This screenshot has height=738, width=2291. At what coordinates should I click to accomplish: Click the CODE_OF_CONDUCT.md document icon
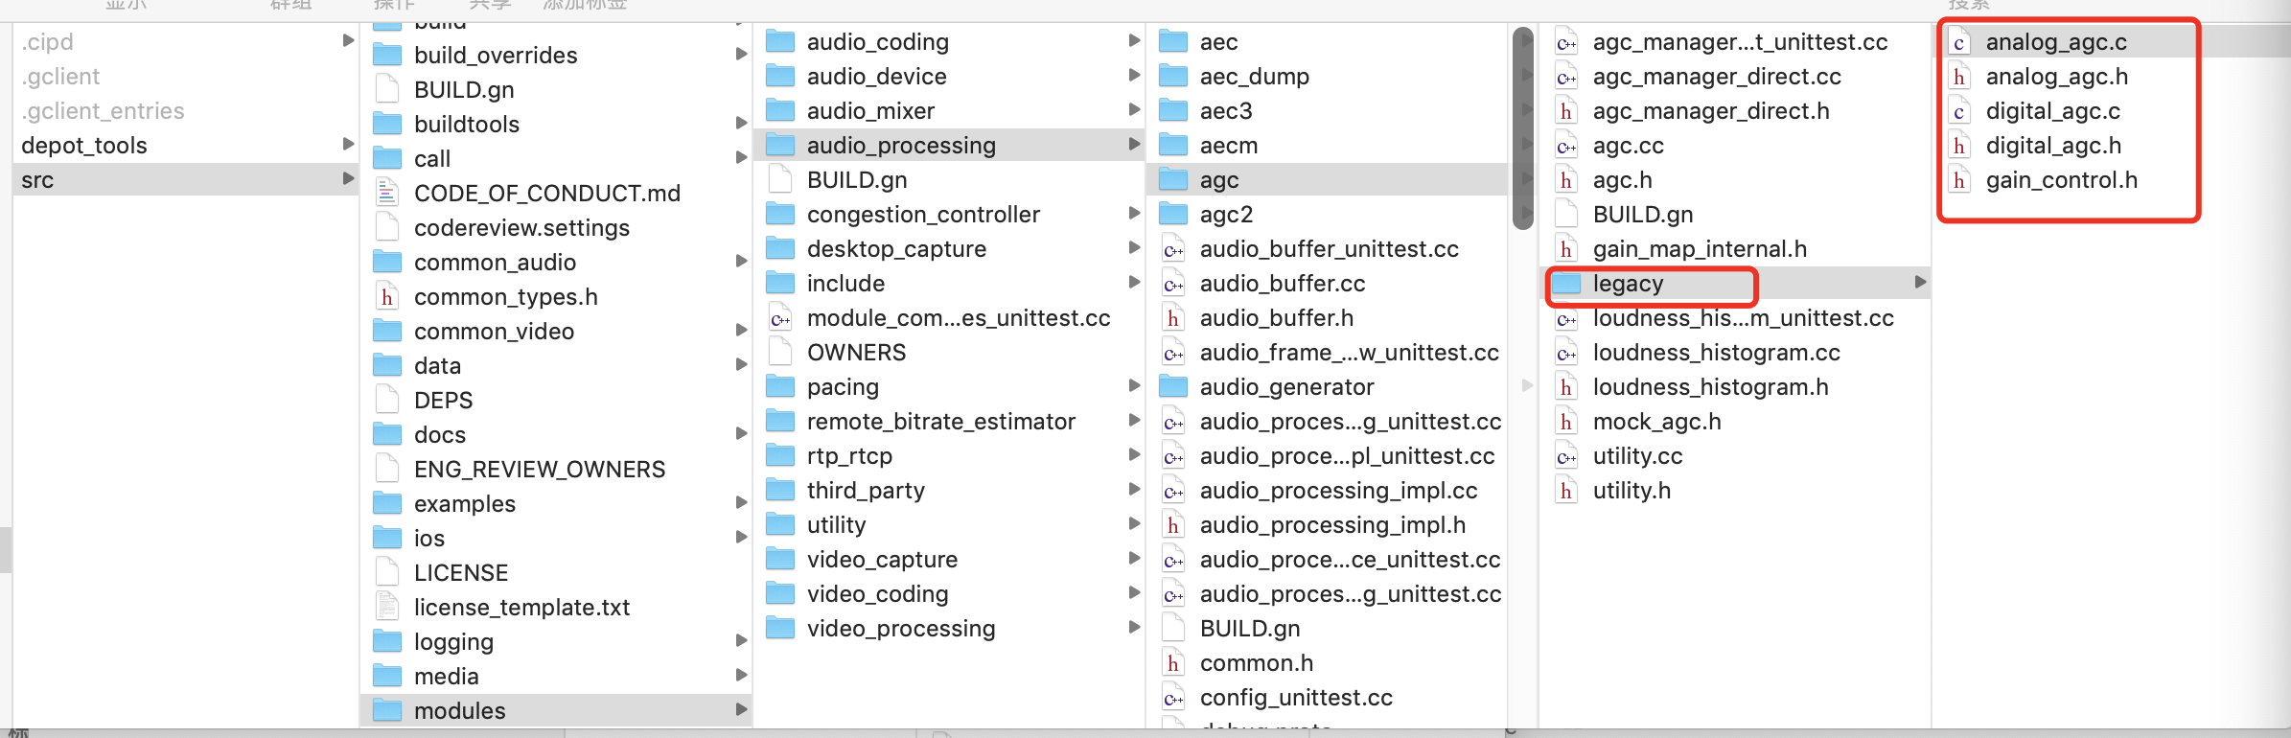387,194
